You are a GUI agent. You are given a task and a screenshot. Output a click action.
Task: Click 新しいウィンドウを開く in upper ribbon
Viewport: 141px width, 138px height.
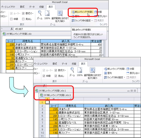[82, 12]
